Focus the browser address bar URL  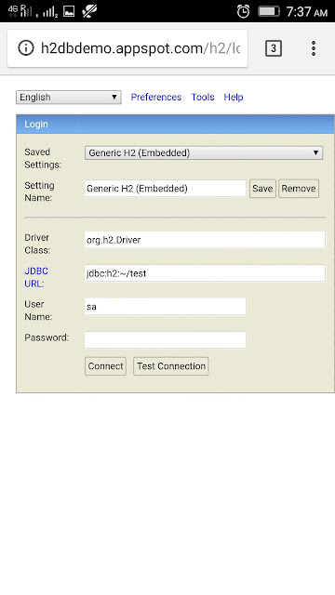[x=141, y=48]
